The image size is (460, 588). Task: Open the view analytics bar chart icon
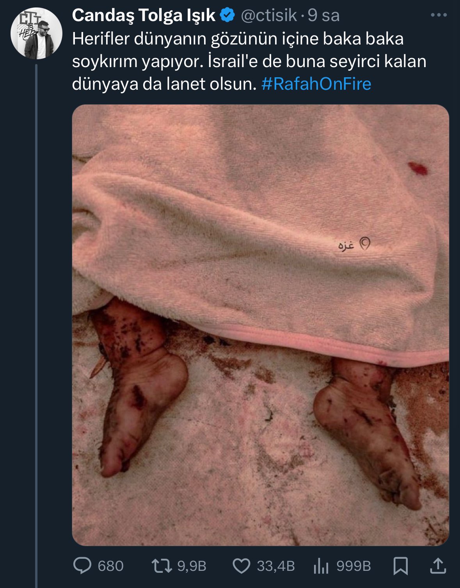pyautogui.click(x=321, y=566)
